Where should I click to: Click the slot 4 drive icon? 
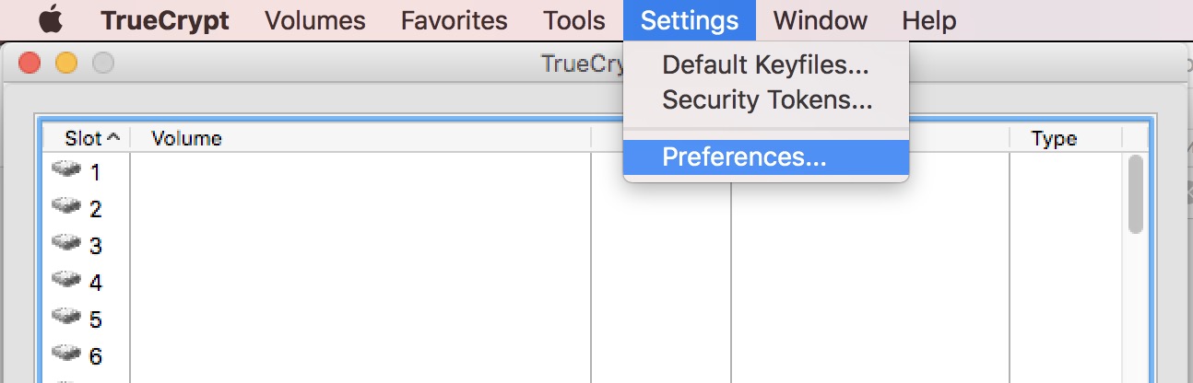(66, 280)
